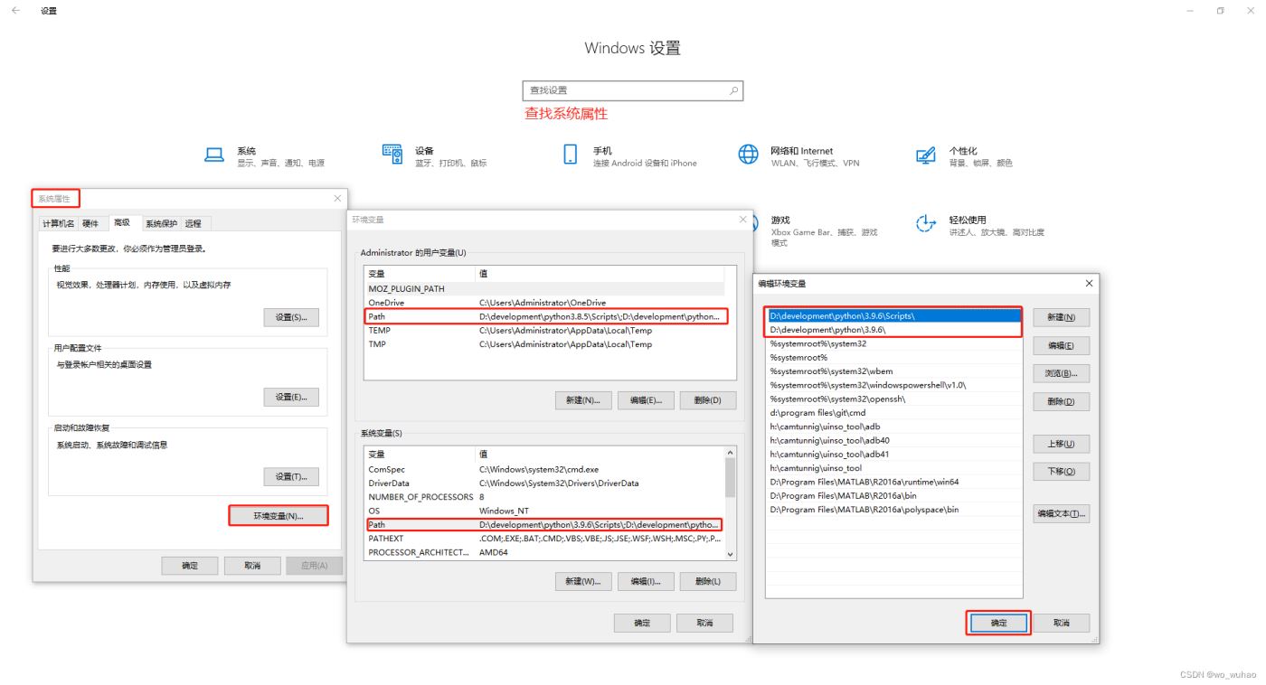Screen dimensions: 1266x685
Task: Click the 上移(U) button
Action: click(x=1060, y=443)
